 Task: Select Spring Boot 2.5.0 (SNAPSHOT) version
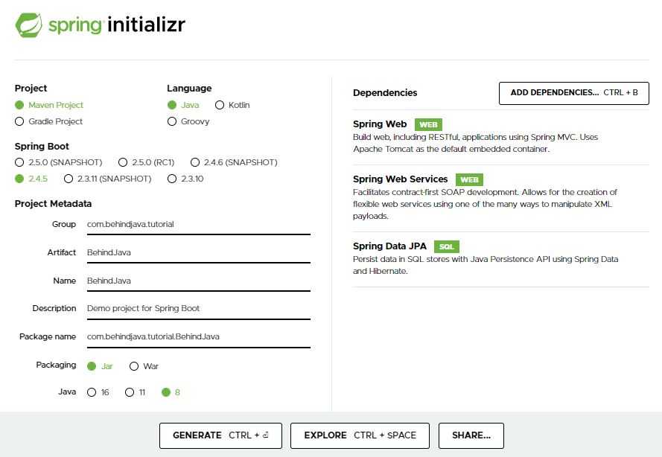coord(19,162)
